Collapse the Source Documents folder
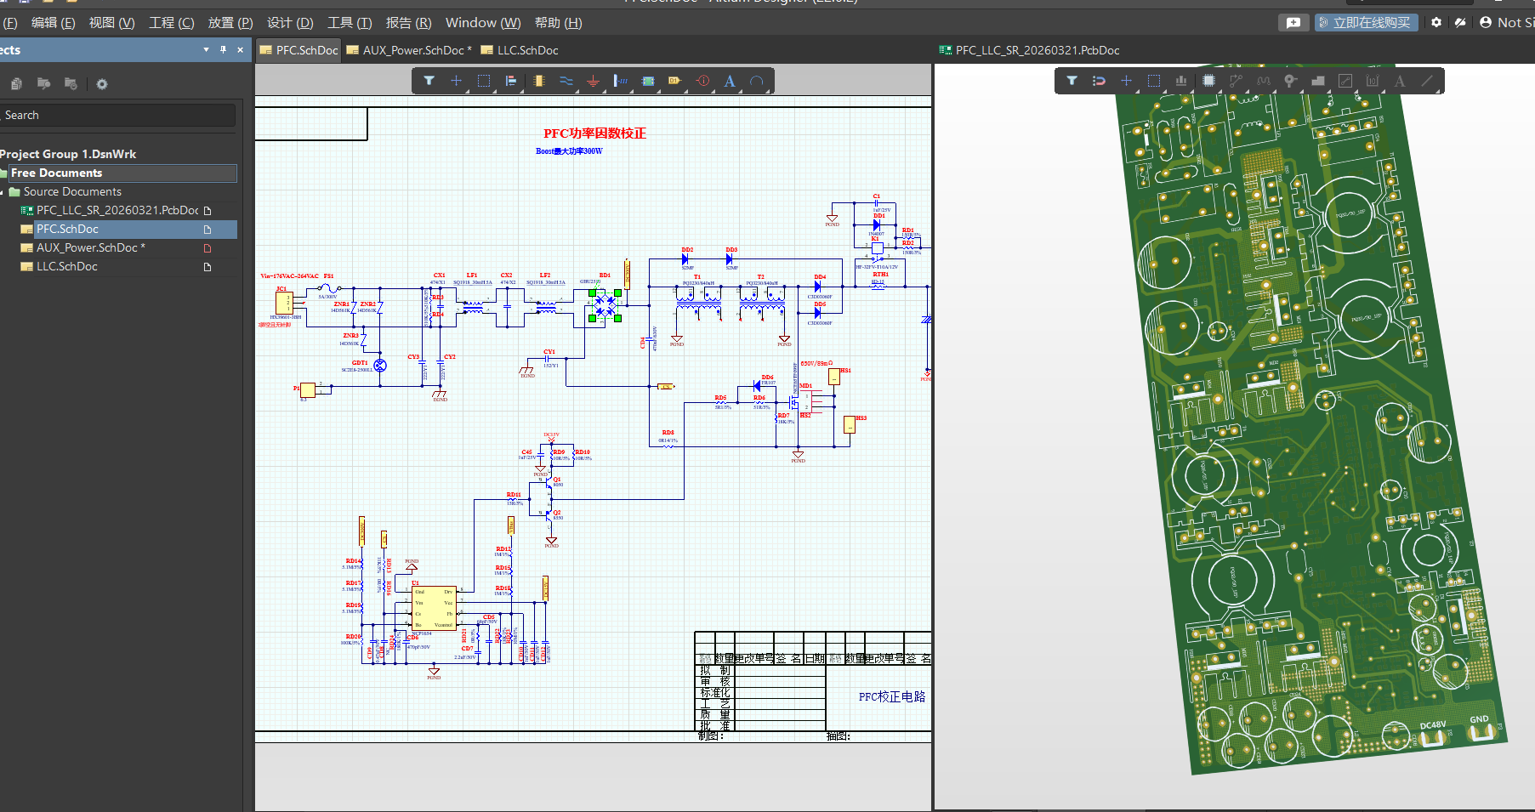The height and width of the screenshot is (812, 1535). [3, 192]
